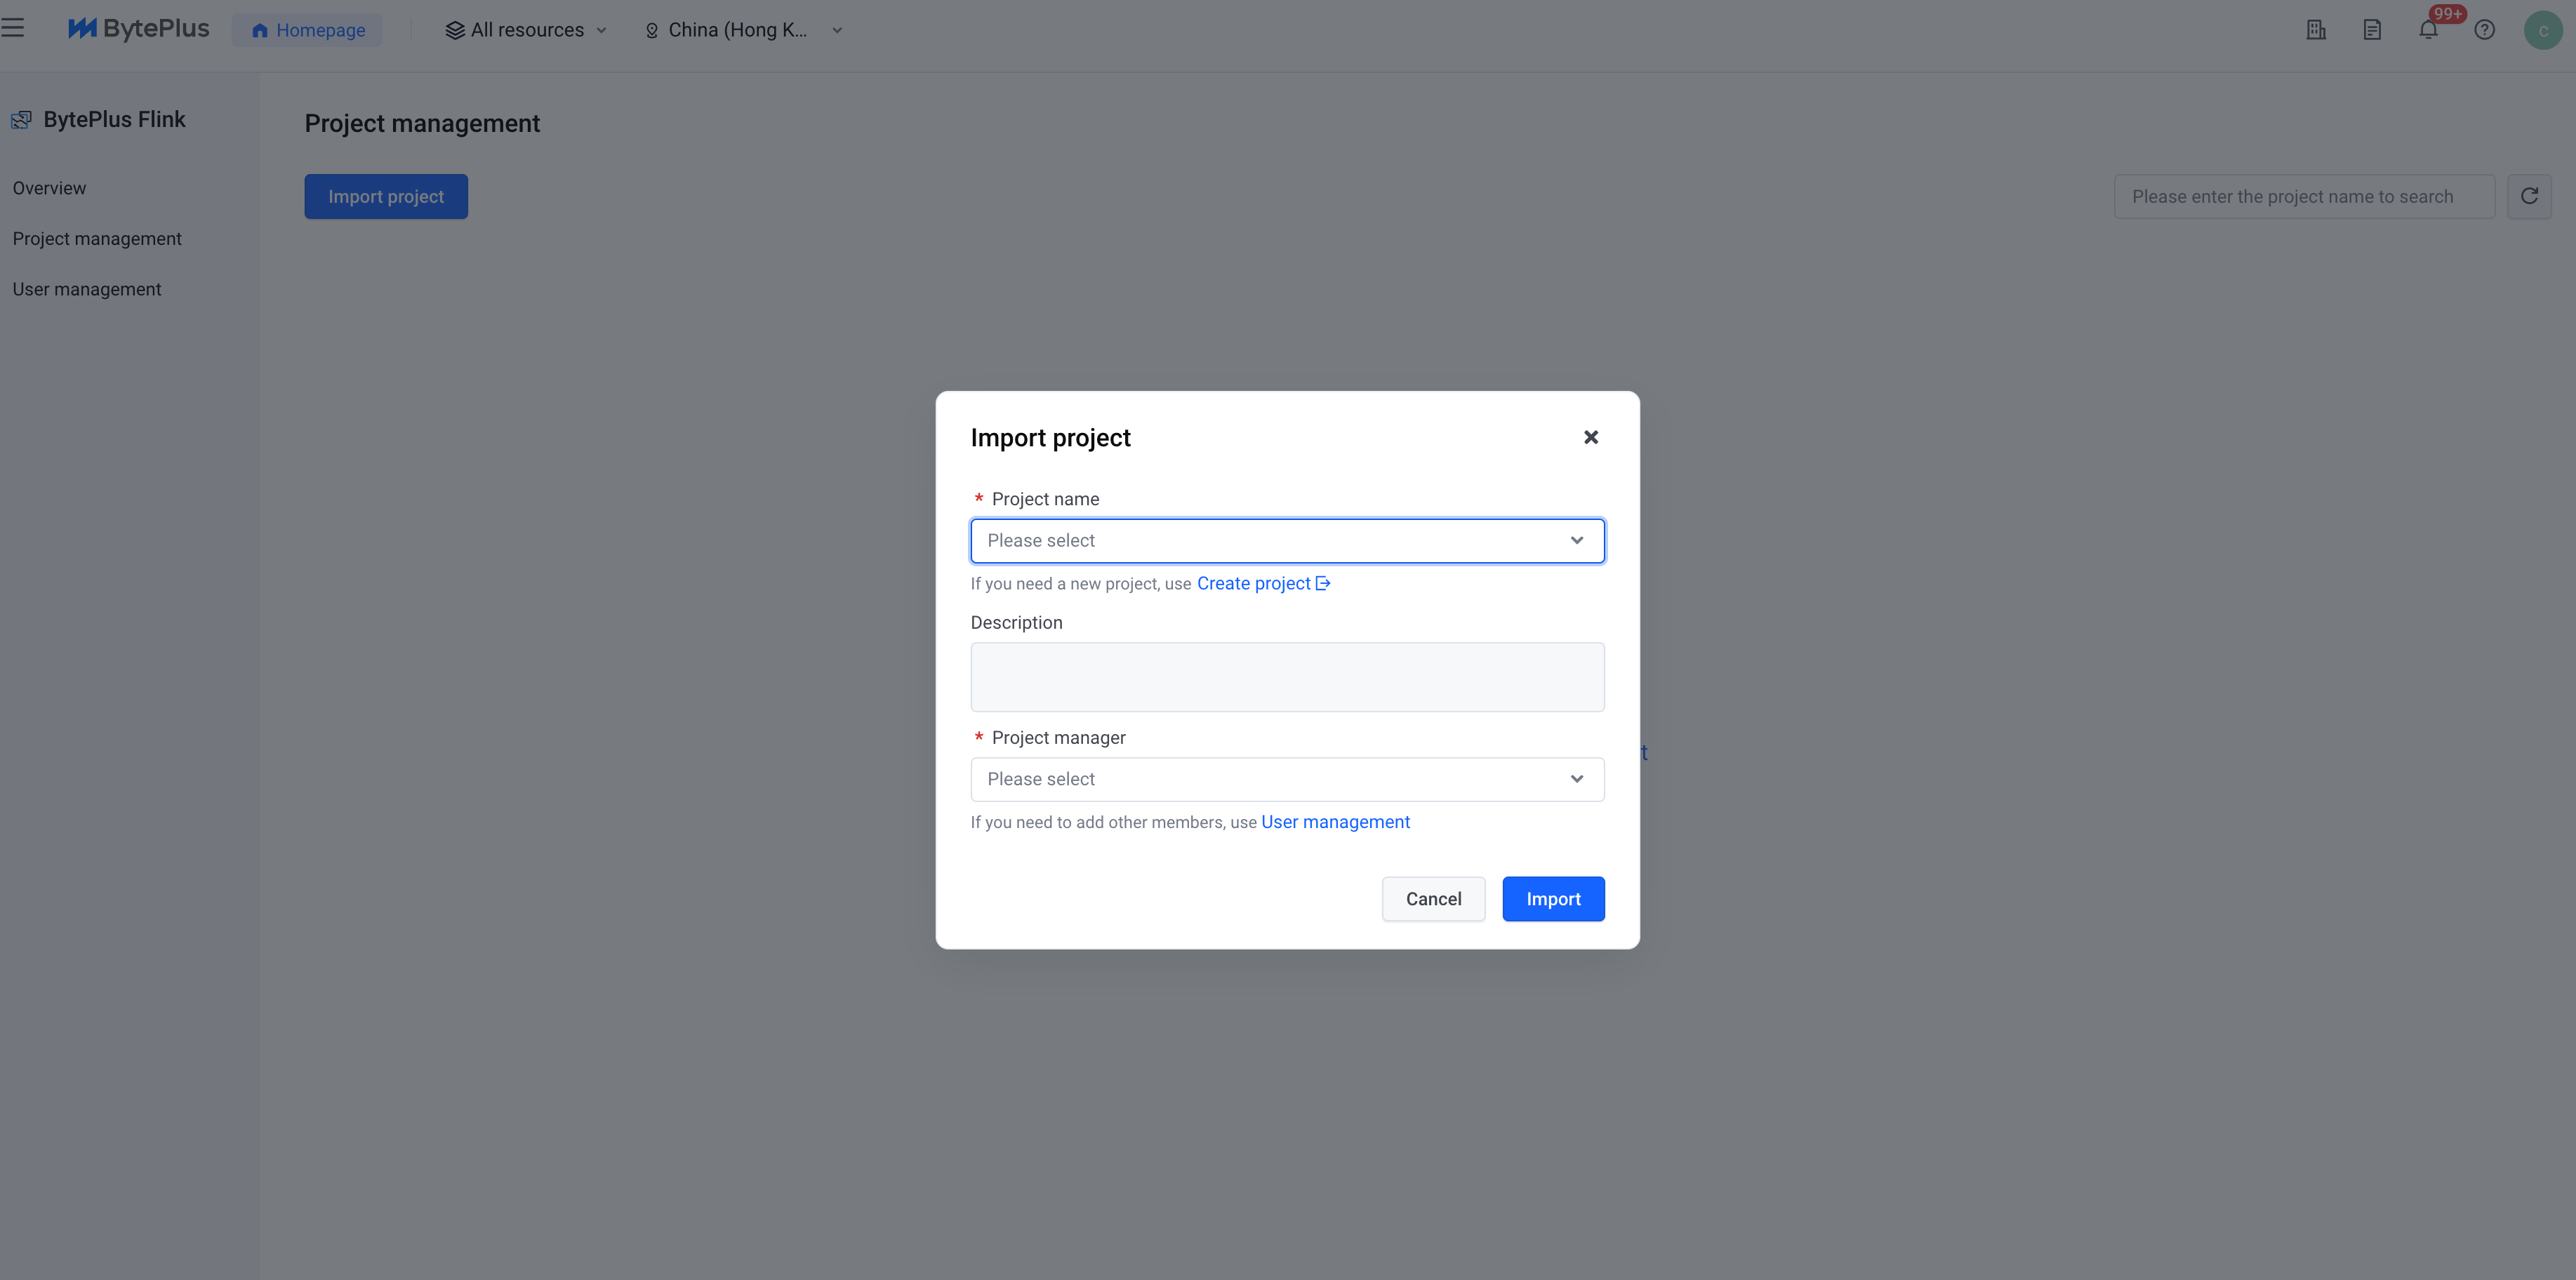
Task: Close the Import project dialog
Action: [x=1591, y=437]
